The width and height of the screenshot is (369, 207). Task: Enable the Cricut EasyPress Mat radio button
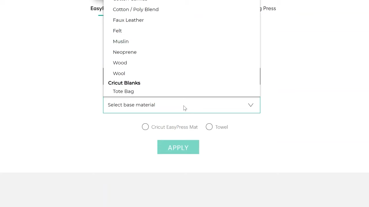pos(145,127)
